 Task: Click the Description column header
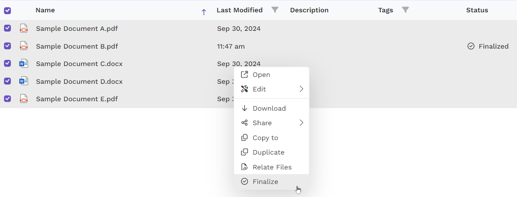[x=309, y=10]
